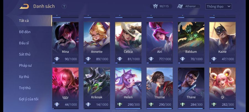Image resolution: width=249 pixels, height=112 pixels.
Task: Open the help question mark icon
Action: click(64, 7)
